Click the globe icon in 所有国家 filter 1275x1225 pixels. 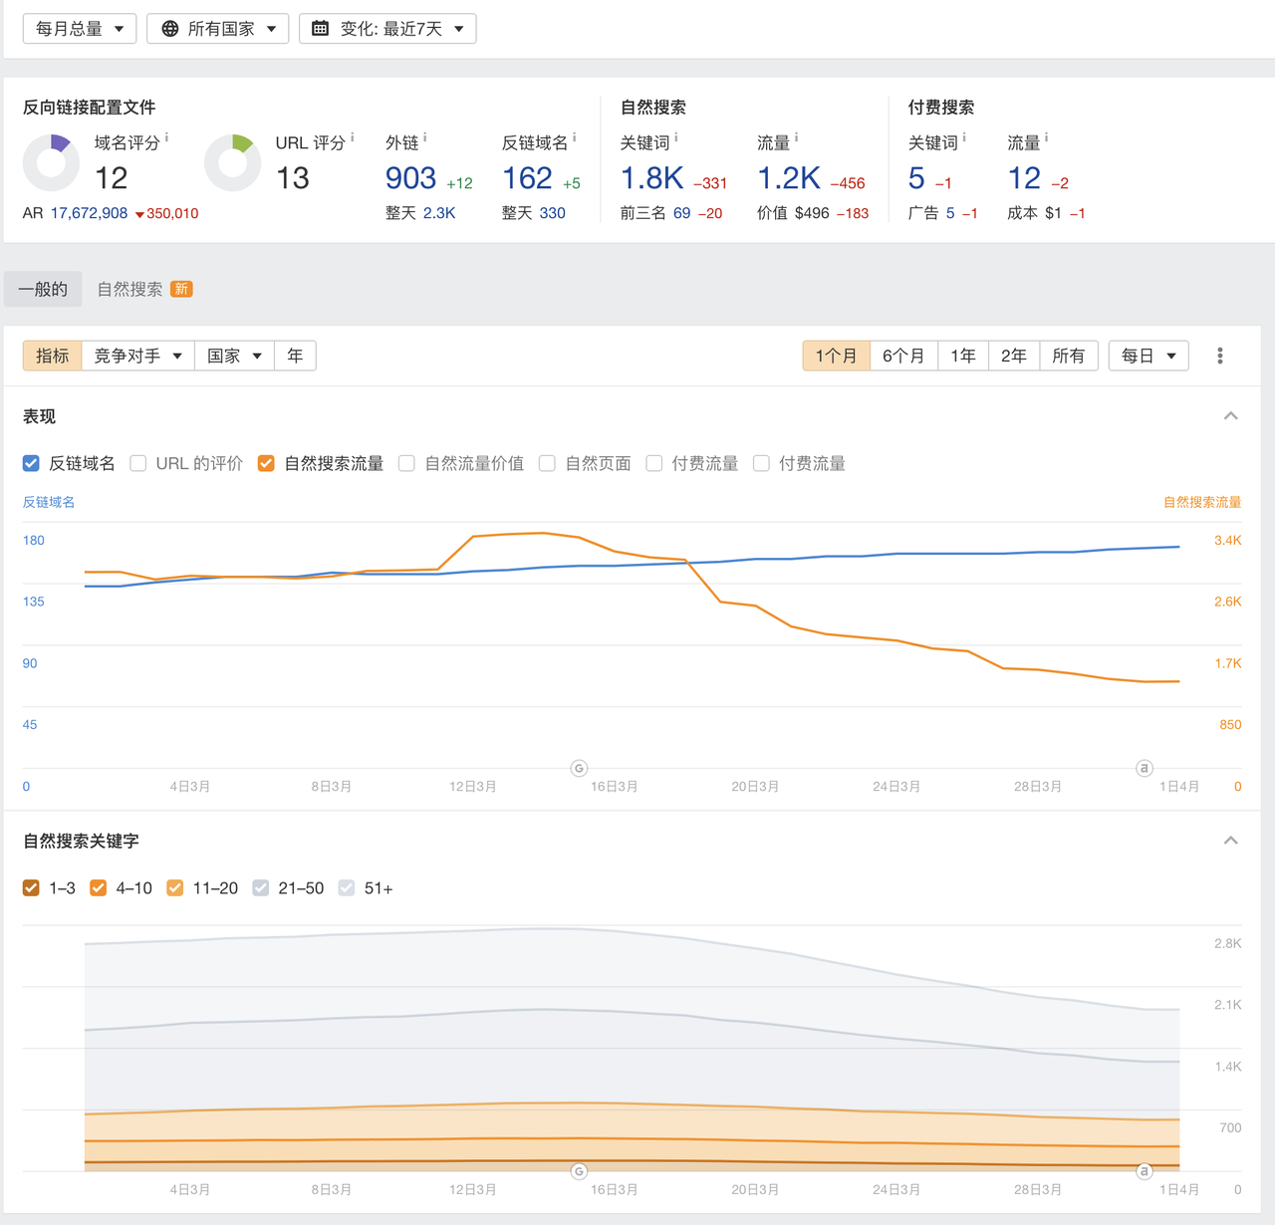coord(170,29)
